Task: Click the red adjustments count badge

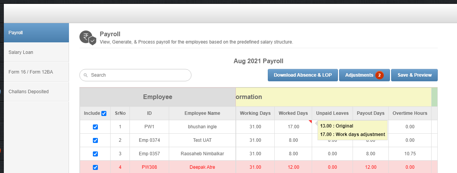Action: click(x=379, y=75)
